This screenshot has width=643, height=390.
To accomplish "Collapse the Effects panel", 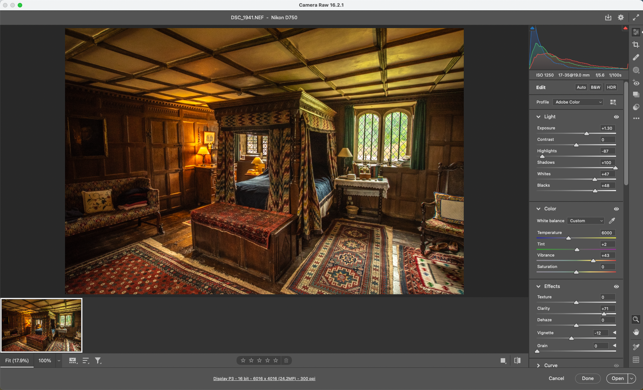I will 538,286.
